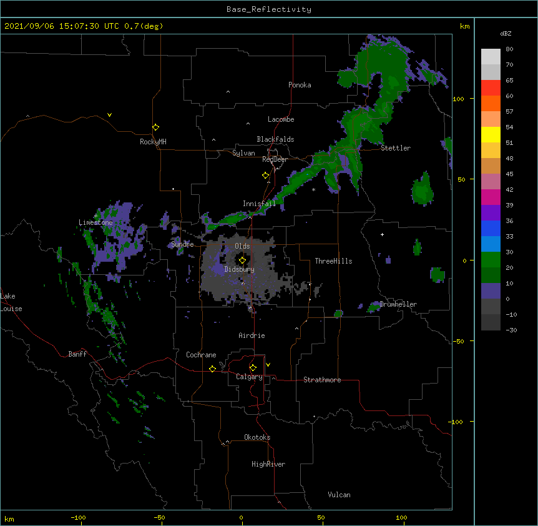This screenshot has width=538, height=526.
Task: Select the Olds label
Action: point(242,246)
